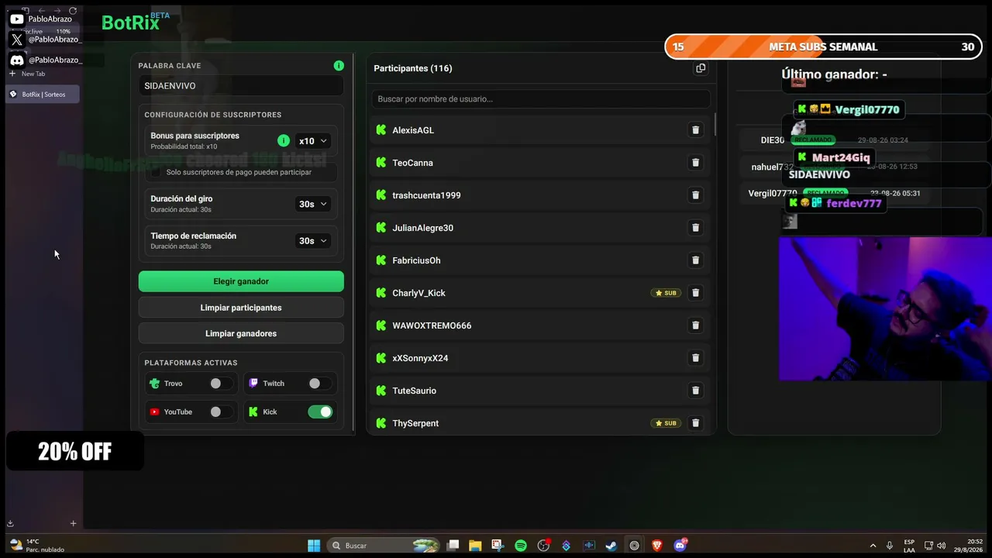
Task: Go forward in browser history
Action: 57,11
